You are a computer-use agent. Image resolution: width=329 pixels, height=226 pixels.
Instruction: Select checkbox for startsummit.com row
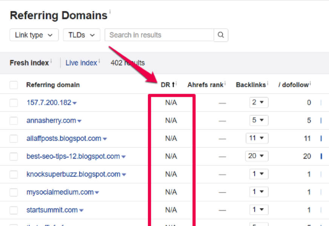(x=14, y=210)
